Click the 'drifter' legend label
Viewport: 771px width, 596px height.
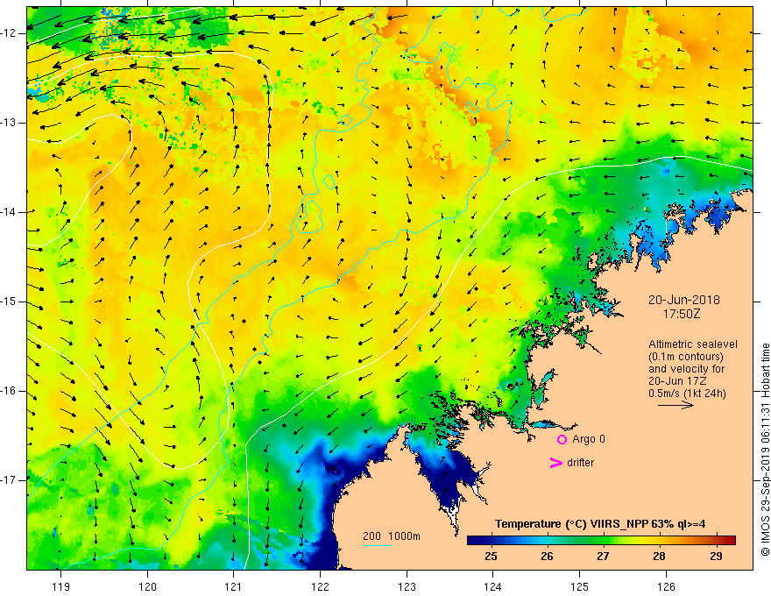[x=580, y=463]
